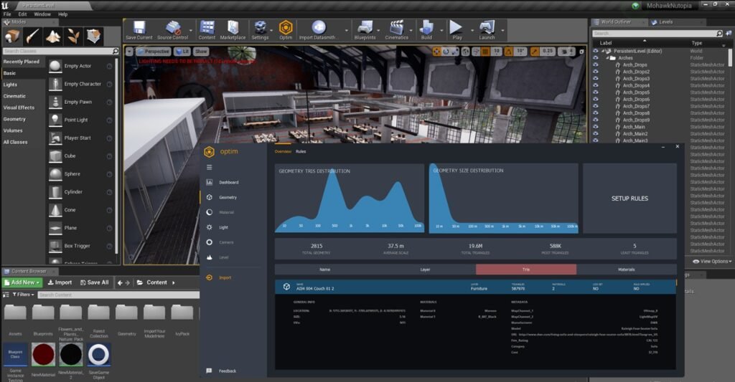Open Lit view mode dropdown
The height and width of the screenshot is (382, 735).
point(182,52)
